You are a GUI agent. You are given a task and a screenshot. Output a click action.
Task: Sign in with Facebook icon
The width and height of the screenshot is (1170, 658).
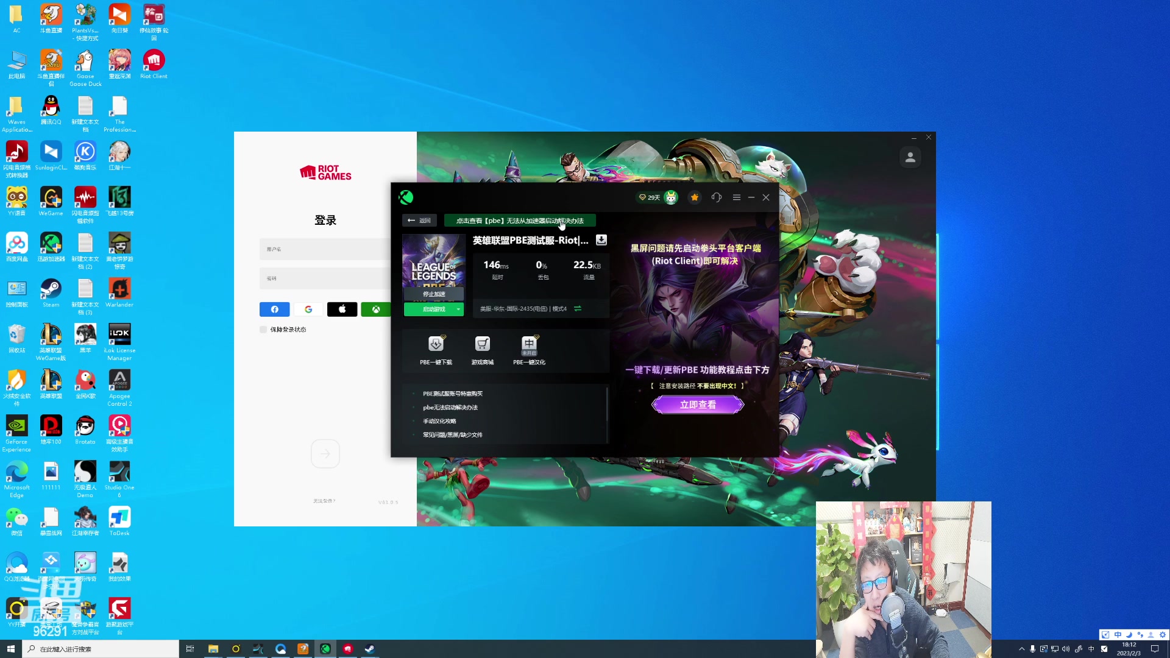click(274, 310)
